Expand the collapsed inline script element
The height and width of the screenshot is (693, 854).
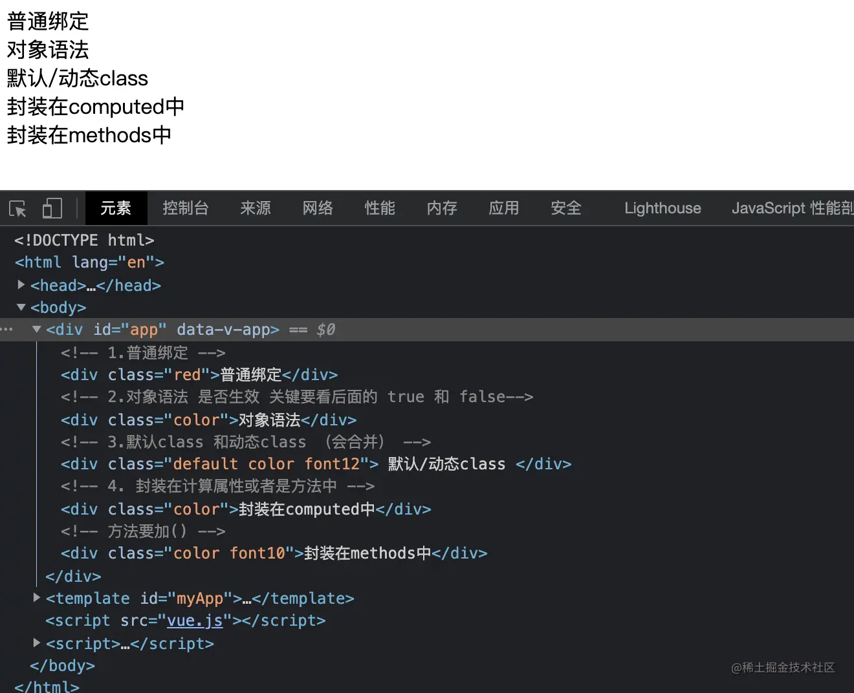point(36,643)
